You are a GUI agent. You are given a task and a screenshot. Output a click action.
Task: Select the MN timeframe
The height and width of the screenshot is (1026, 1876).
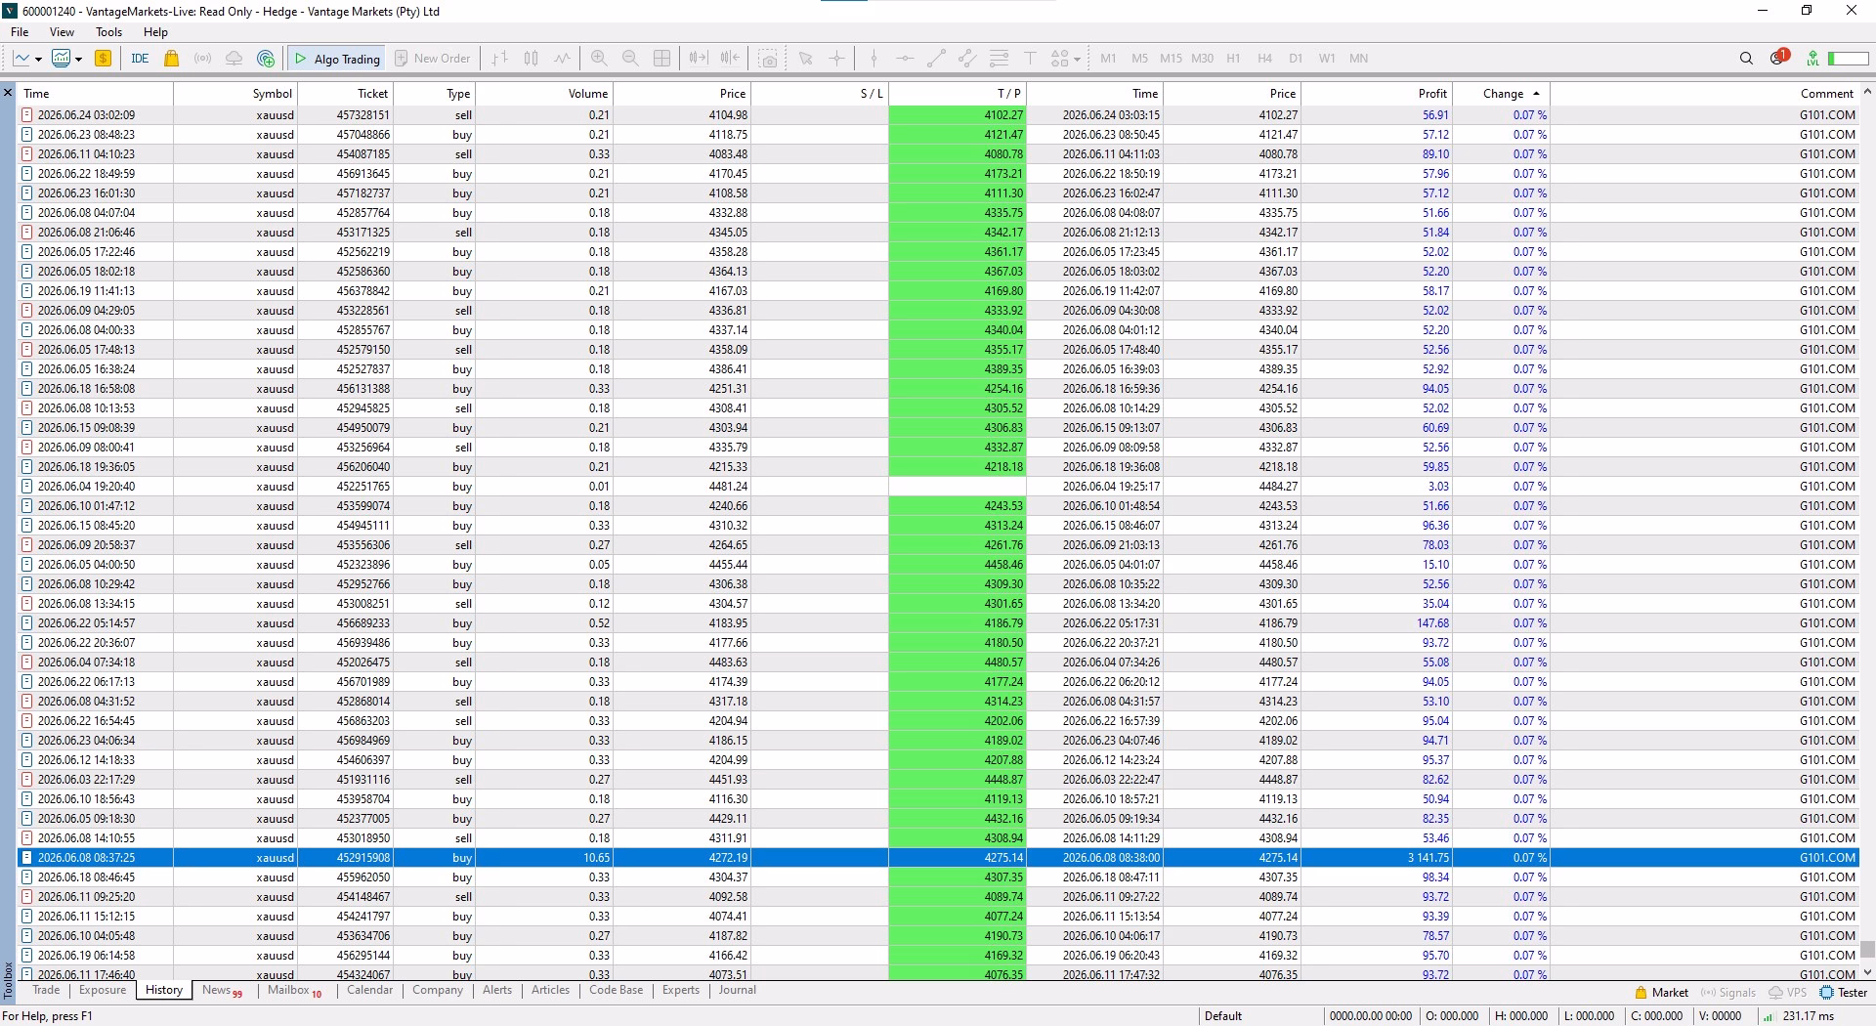click(x=1358, y=59)
